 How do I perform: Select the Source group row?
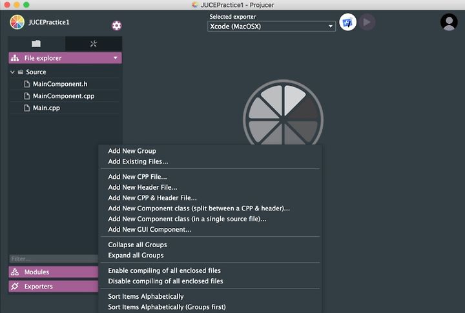tap(65, 72)
